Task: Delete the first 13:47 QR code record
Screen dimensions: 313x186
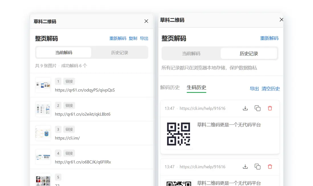Action: point(270,108)
